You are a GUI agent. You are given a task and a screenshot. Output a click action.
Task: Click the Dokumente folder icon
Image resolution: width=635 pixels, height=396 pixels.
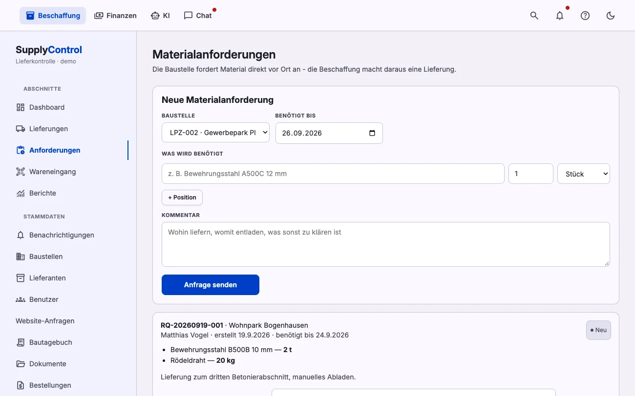21,364
